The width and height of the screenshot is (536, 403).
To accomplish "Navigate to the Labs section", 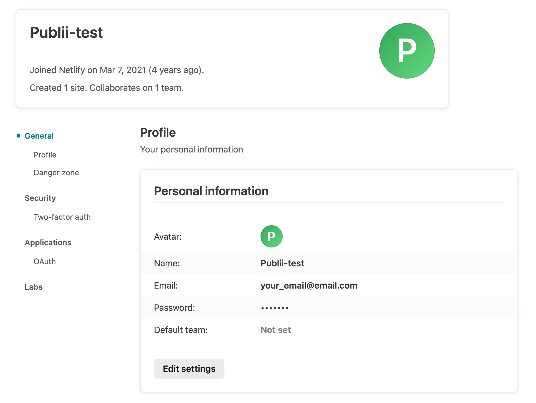I will (34, 287).
